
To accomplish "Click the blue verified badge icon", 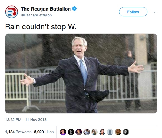I will point(74,9).
